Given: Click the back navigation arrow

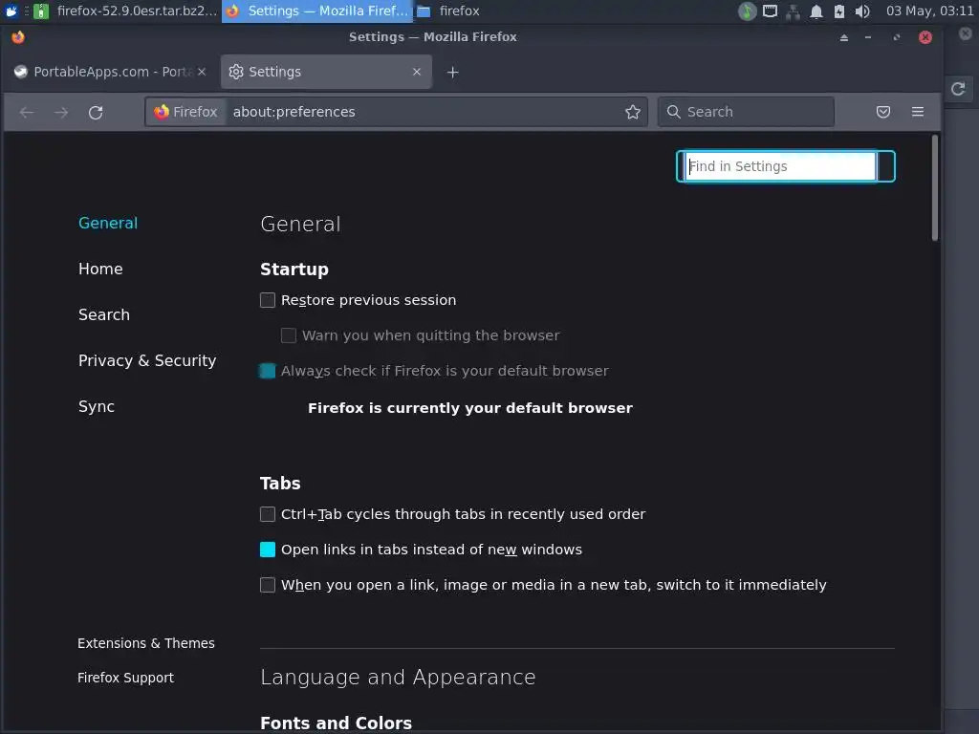Looking at the screenshot, I should [x=26, y=113].
